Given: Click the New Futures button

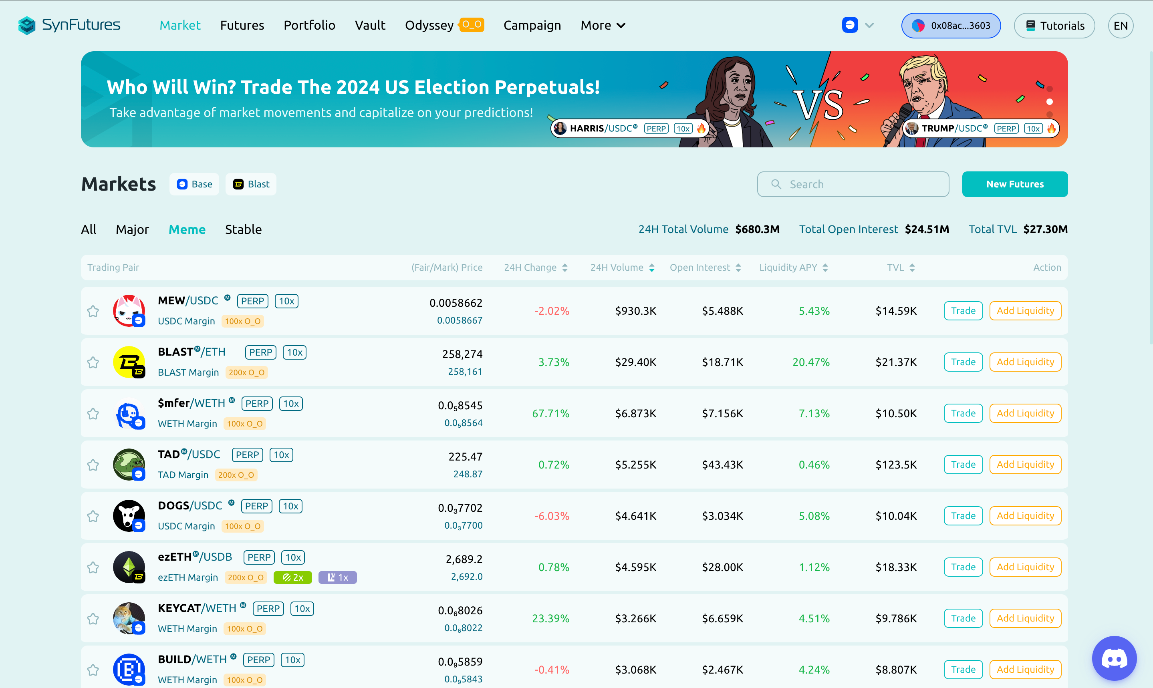Looking at the screenshot, I should tap(1016, 183).
